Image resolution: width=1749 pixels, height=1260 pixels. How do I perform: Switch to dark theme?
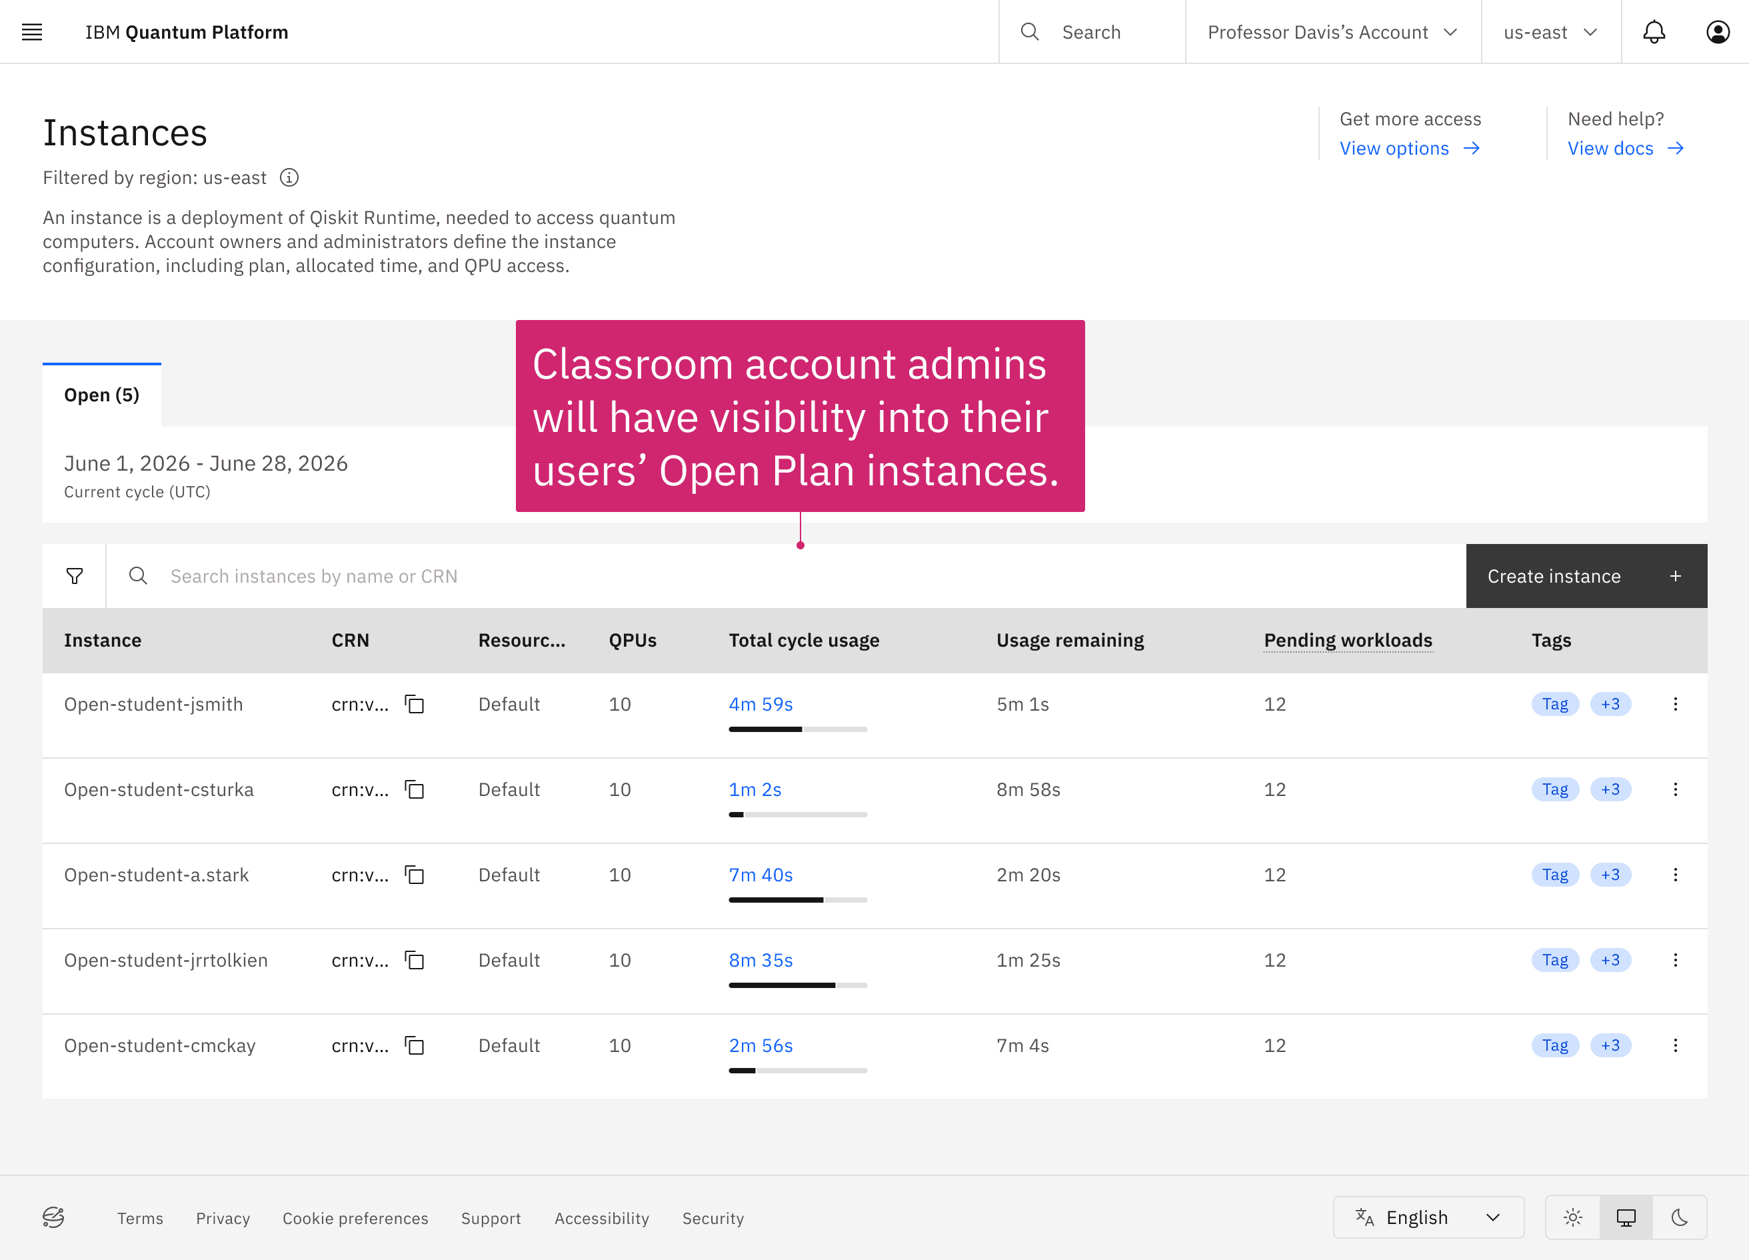[x=1679, y=1217]
